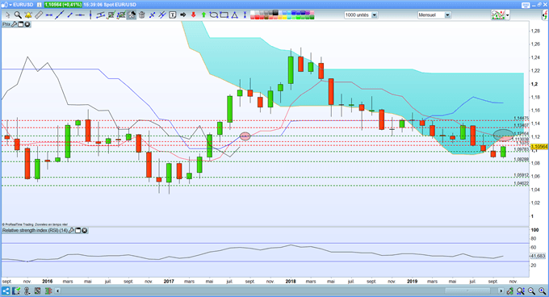Viewport: 549px width, 297px height.
Task: Close the Prix price panel
Action: point(27,24)
